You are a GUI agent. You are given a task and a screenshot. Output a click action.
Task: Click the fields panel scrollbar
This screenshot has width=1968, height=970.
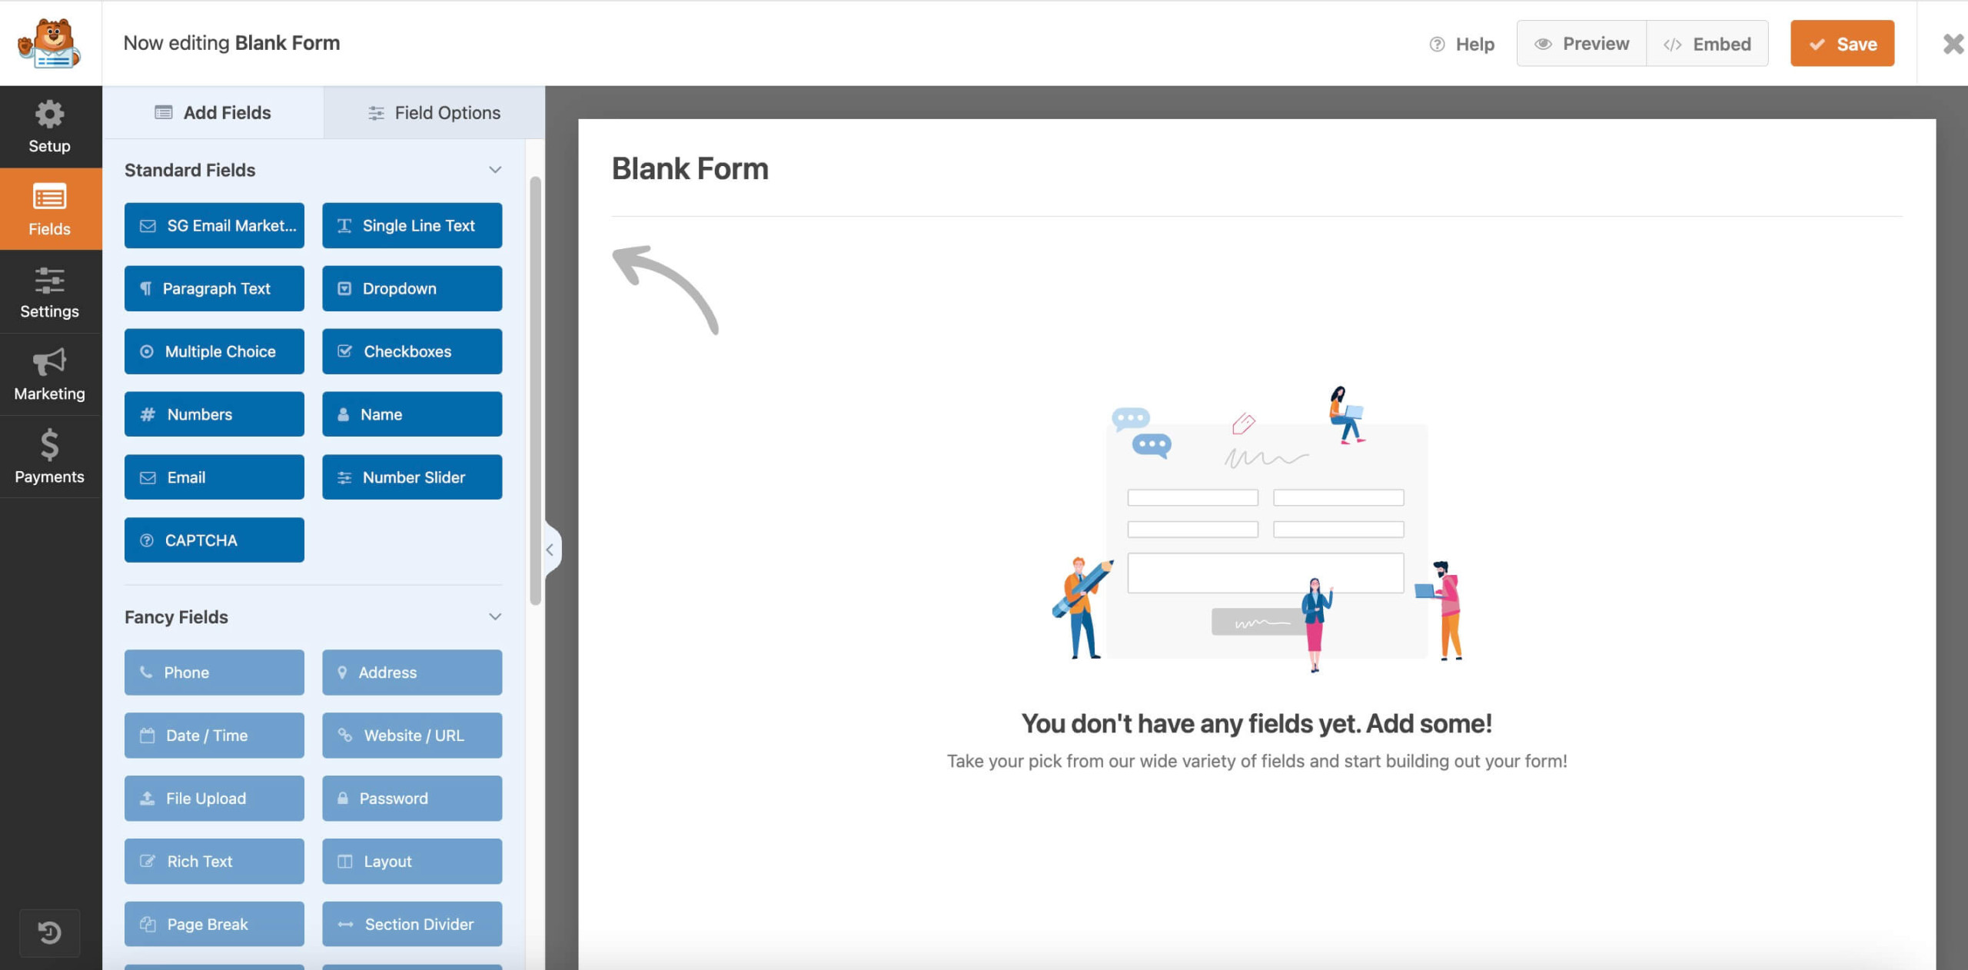coord(536,391)
